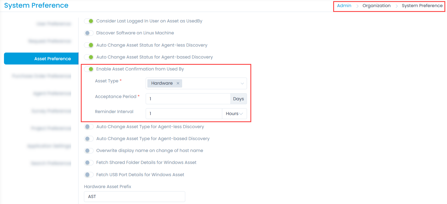Enable Auto Change Asset Type for Agent-less Discovery
Screen dimensions: 447x204
[x=89, y=127]
